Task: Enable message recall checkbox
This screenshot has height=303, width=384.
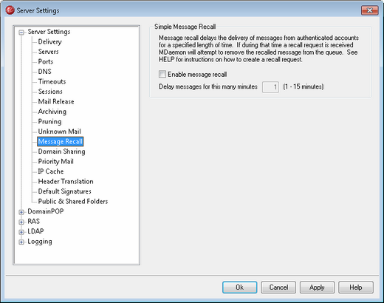Action: click(x=162, y=74)
